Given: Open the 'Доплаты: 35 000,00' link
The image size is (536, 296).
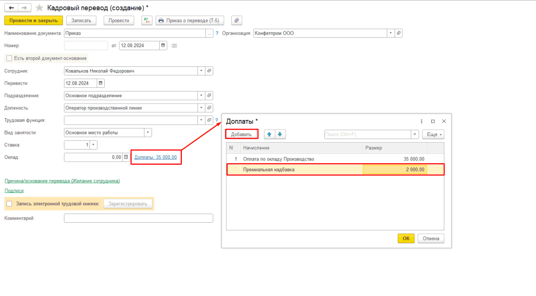Looking at the screenshot, I should (156, 157).
